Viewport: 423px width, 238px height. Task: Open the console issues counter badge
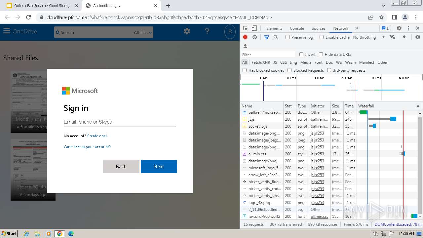pyautogui.click(x=385, y=28)
